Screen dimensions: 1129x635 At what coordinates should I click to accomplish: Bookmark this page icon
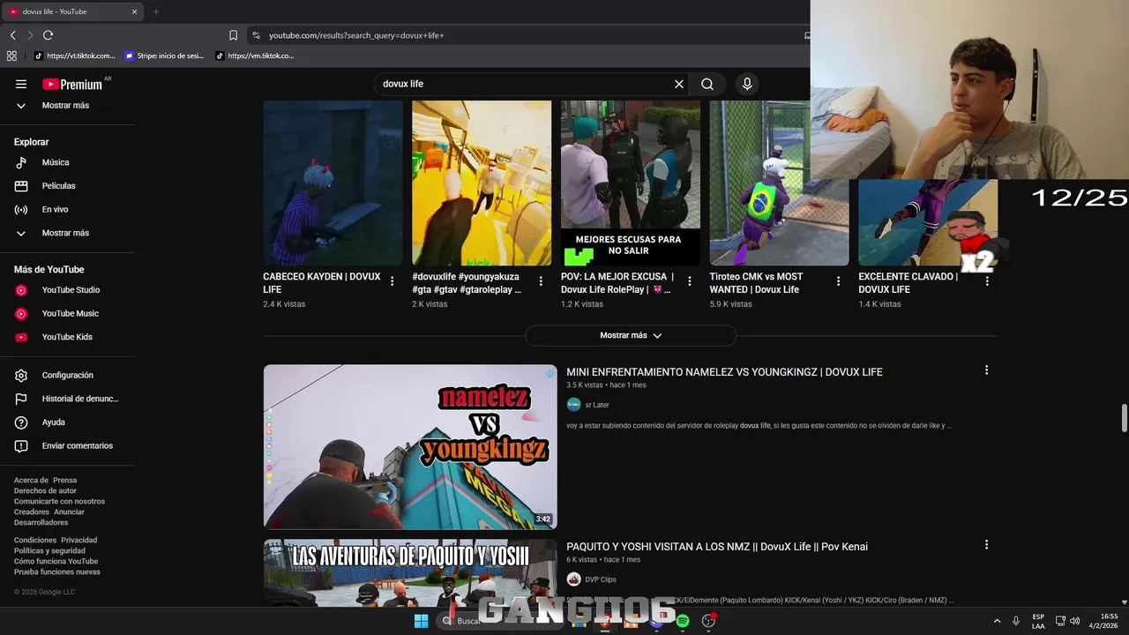tap(233, 35)
